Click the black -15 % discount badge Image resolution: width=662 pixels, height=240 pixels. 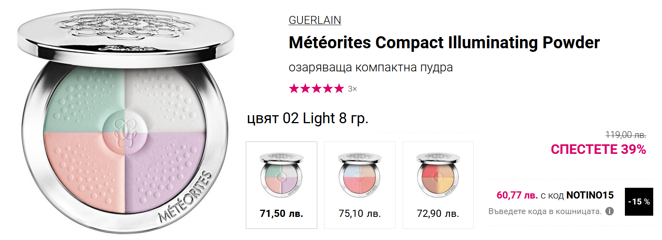(x=638, y=202)
